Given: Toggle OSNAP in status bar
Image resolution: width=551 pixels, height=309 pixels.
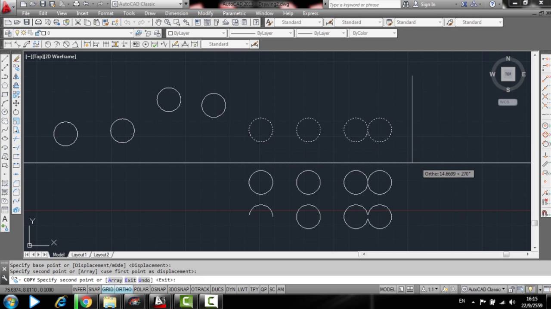Looking at the screenshot, I should [158, 290].
